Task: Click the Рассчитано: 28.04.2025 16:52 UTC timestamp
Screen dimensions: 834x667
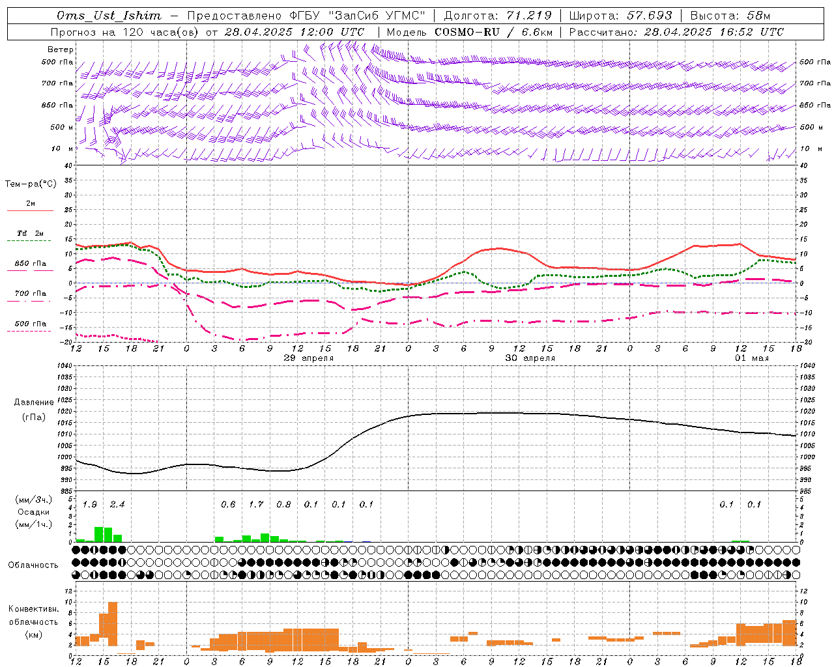Action: pos(676,32)
